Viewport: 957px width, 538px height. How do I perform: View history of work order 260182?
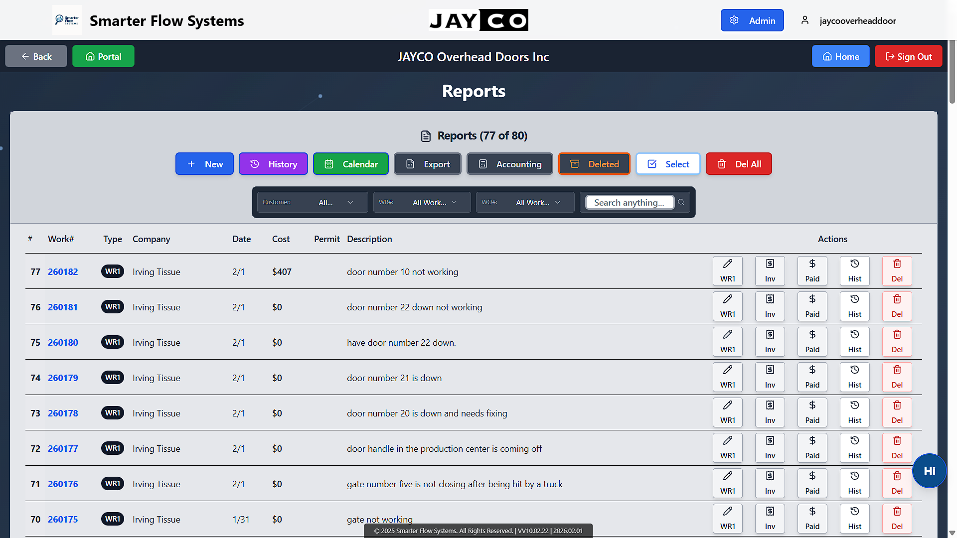click(x=854, y=271)
